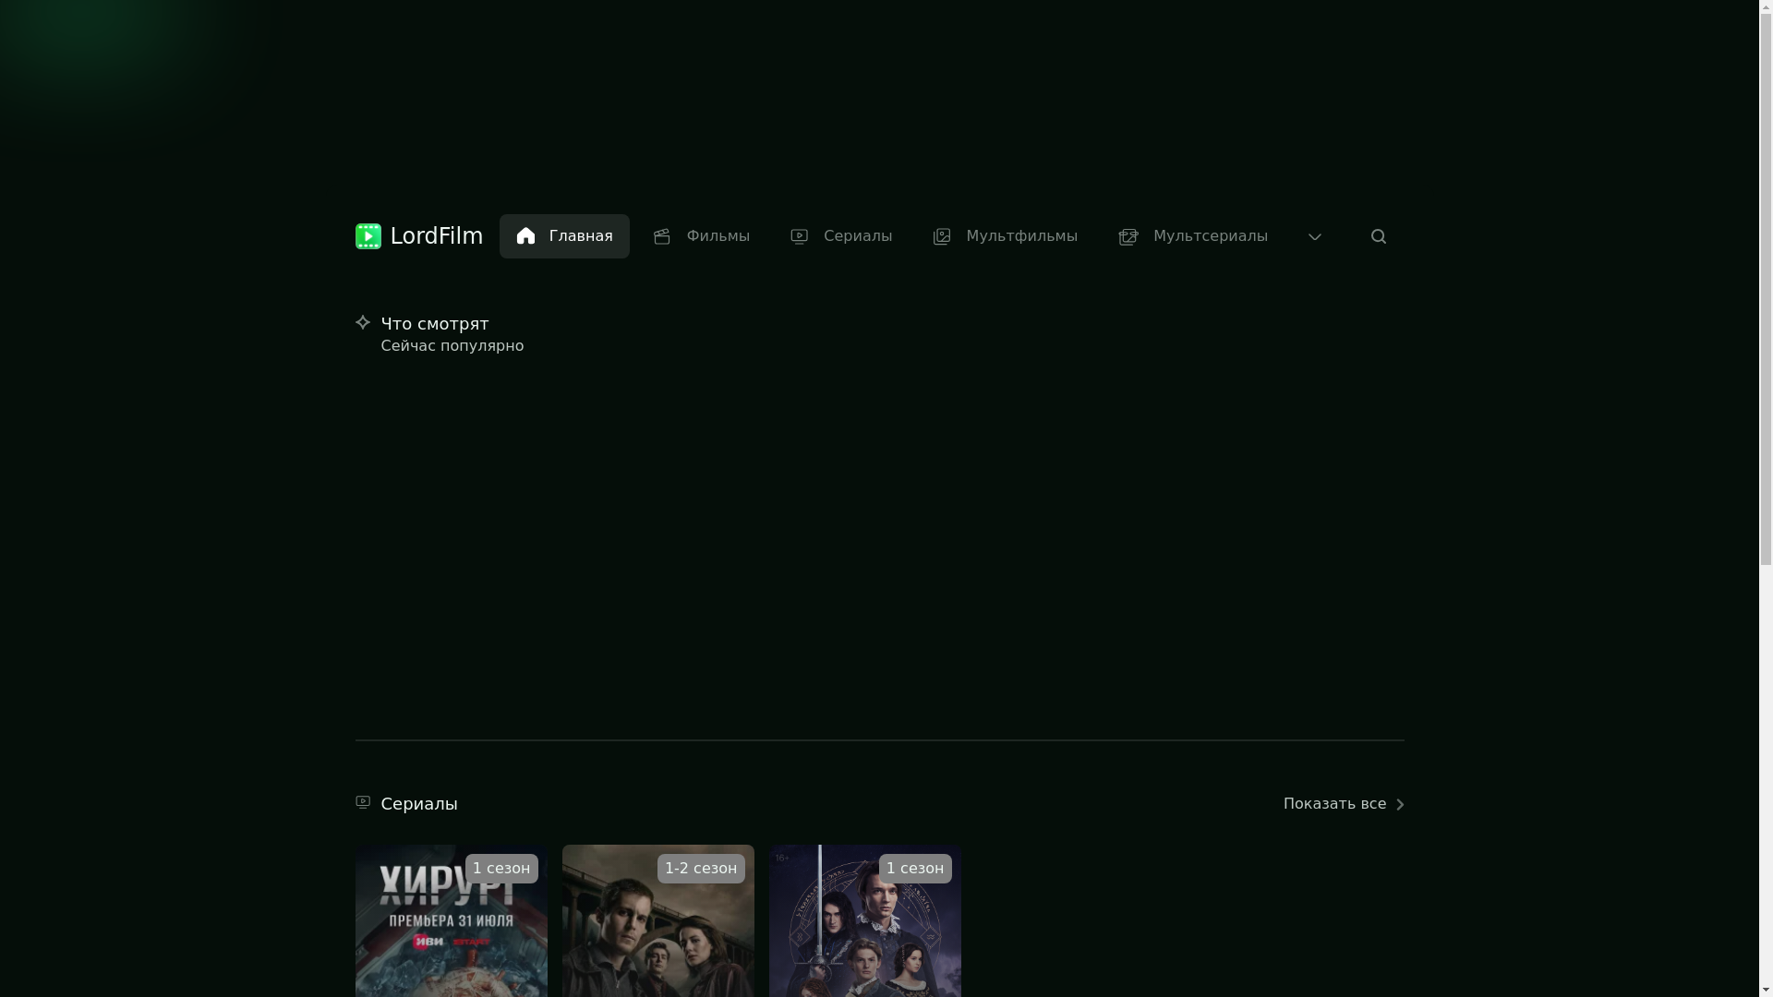
Task: Expand the more categories chevron
Action: [x=1315, y=236]
